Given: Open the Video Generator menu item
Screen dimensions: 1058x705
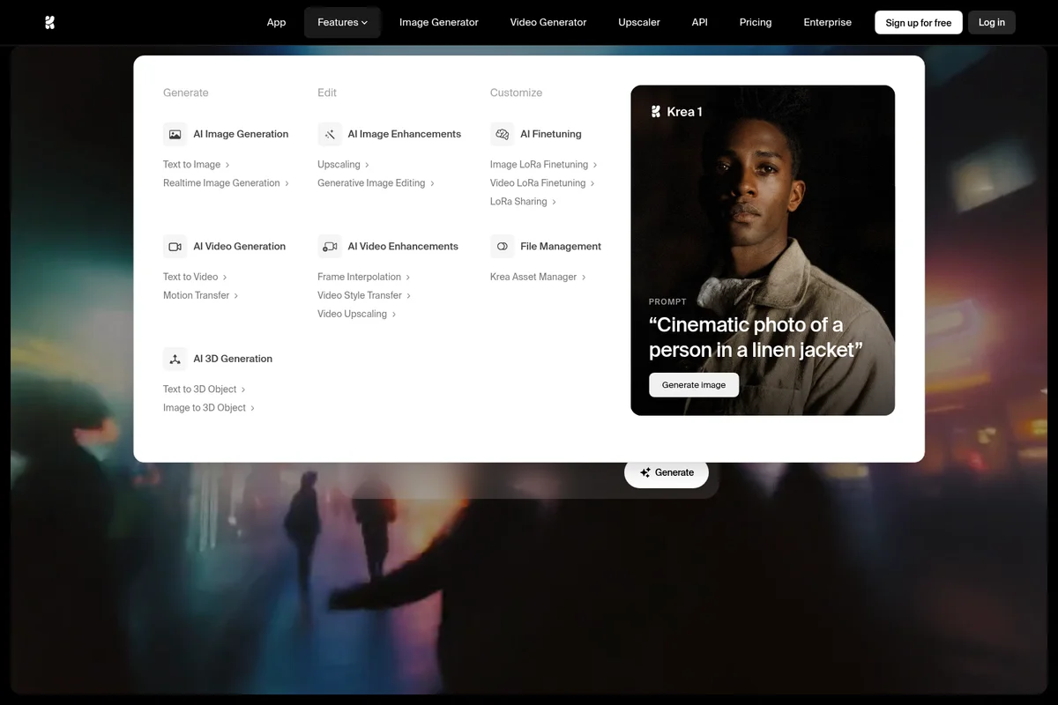Looking at the screenshot, I should [x=548, y=22].
